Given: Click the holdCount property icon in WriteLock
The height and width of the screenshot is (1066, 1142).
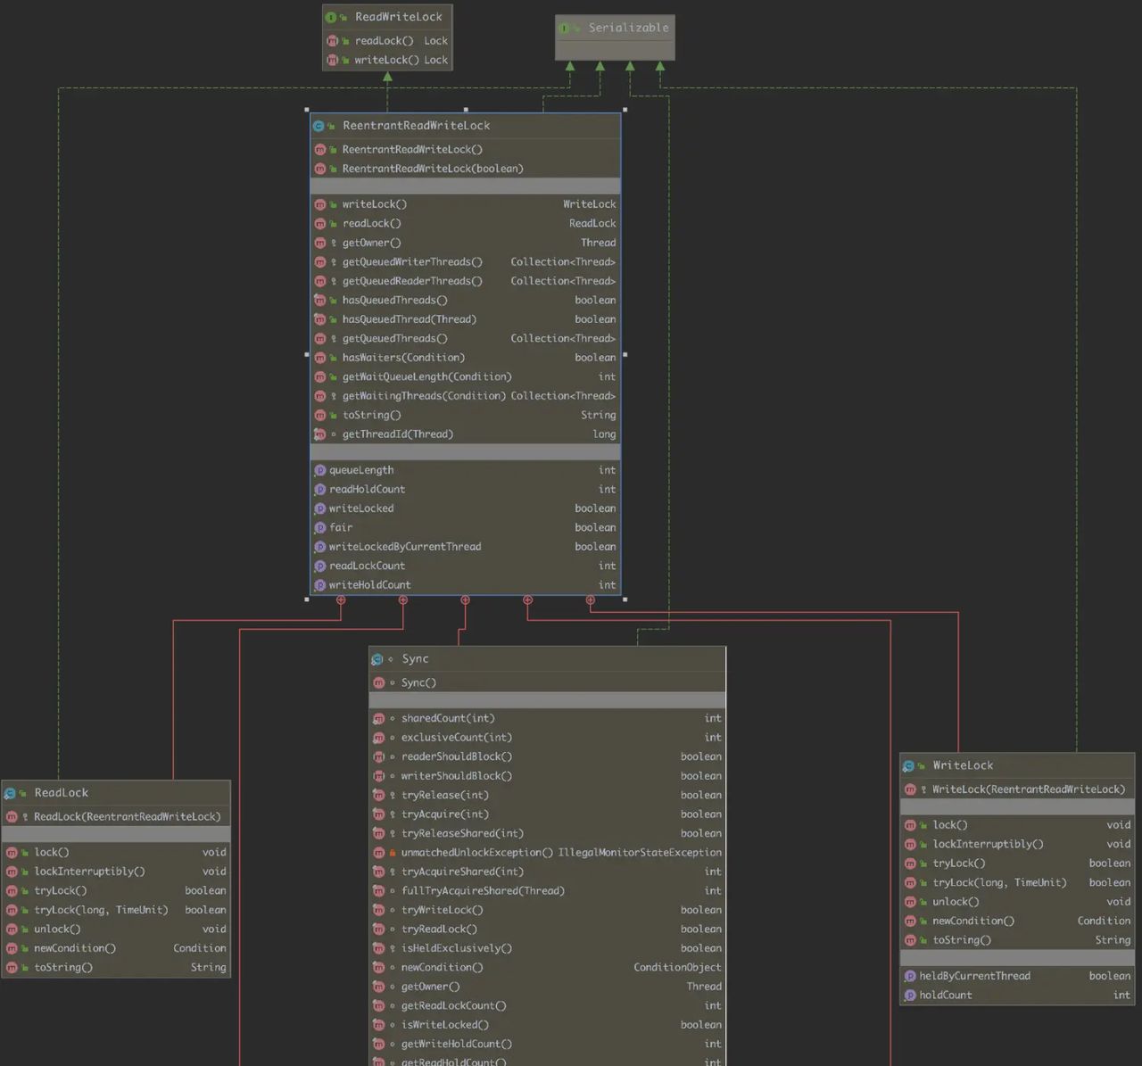Looking at the screenshot, I should tap(910, 996).
